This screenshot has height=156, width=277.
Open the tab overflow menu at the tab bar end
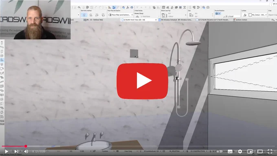point(273,20)
